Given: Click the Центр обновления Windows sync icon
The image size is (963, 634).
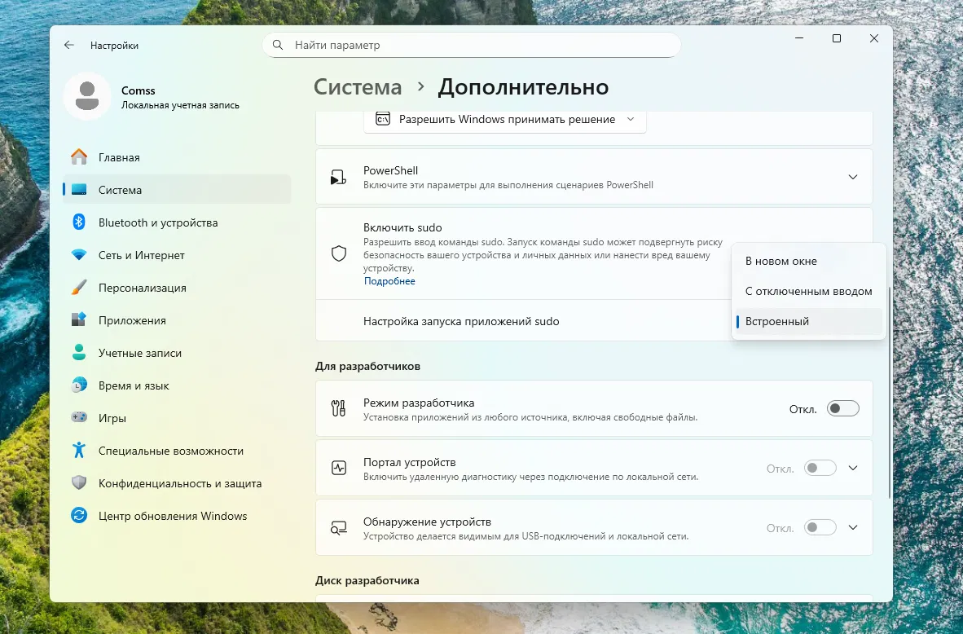Looking at the screenshot, I should point(78,516).
